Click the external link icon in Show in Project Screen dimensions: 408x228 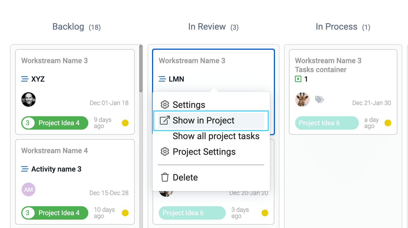tap(165, 120)
